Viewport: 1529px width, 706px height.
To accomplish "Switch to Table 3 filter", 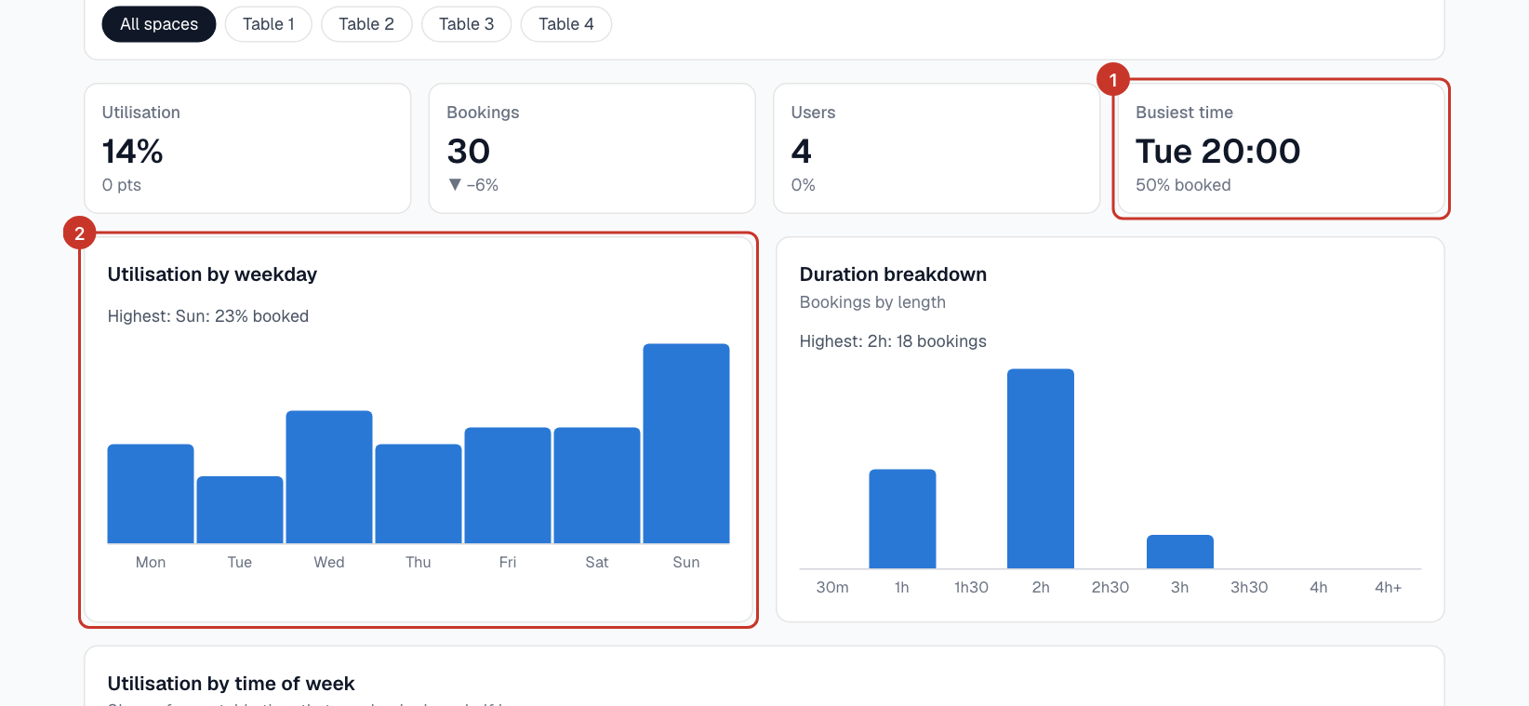I will click(467, 24).
